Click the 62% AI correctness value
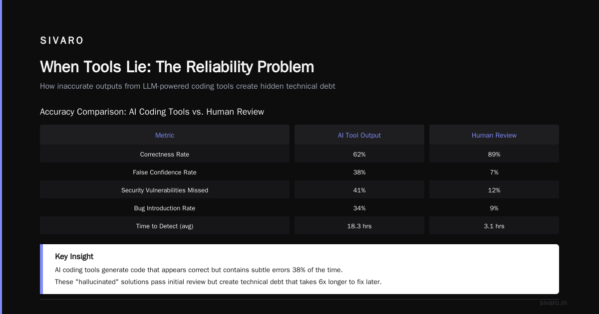The image size is (599, 314). pyautogui.click(x=359, y=155)
